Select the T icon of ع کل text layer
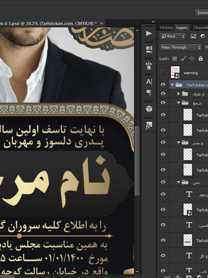Screen dimensions: 208x278 click(x=189, y=255)
